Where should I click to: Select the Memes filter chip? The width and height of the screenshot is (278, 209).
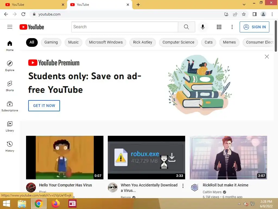coord(229,42)
